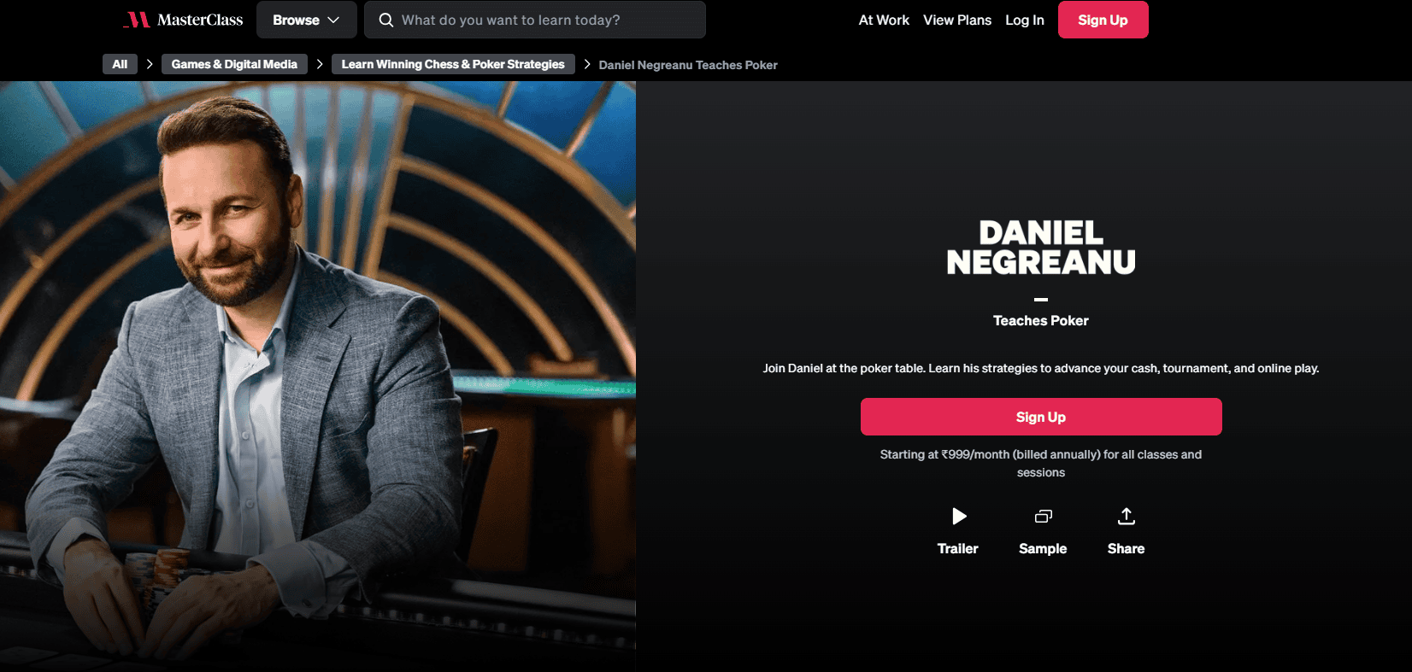Go to All breadcrumb

click(120, 64)
